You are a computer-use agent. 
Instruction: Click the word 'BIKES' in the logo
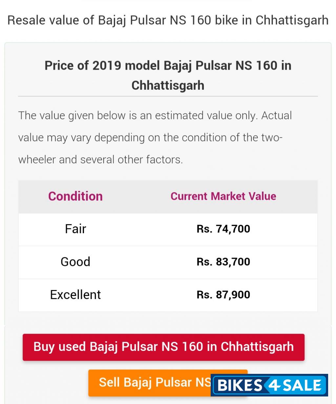(x=240, y=385)
